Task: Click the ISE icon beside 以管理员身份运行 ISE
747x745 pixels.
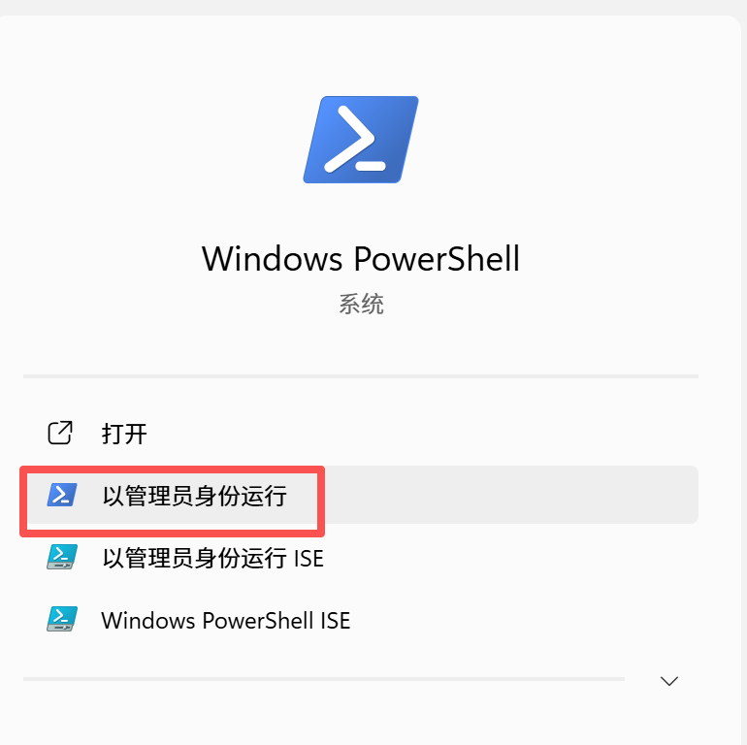Action: 62,557
